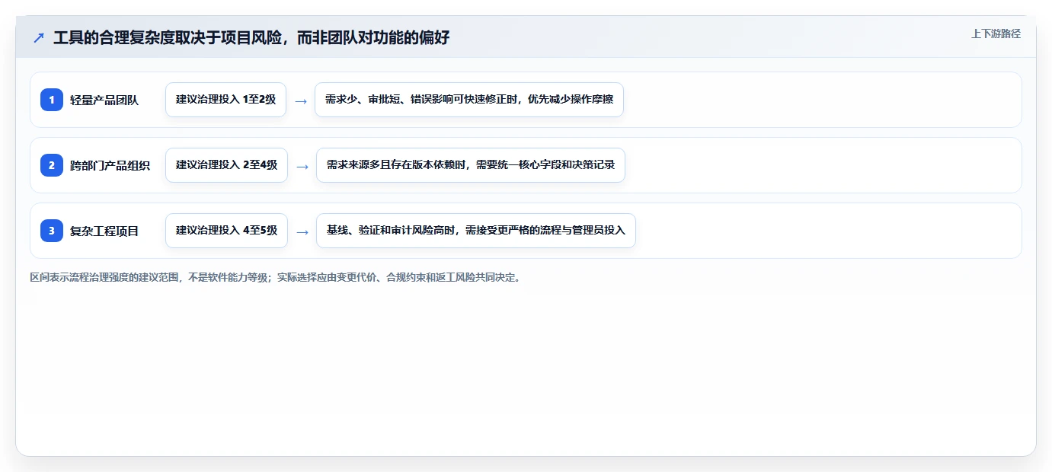Click the description starting 需求少、审批短
The image size is (1052, 472).
469,100
